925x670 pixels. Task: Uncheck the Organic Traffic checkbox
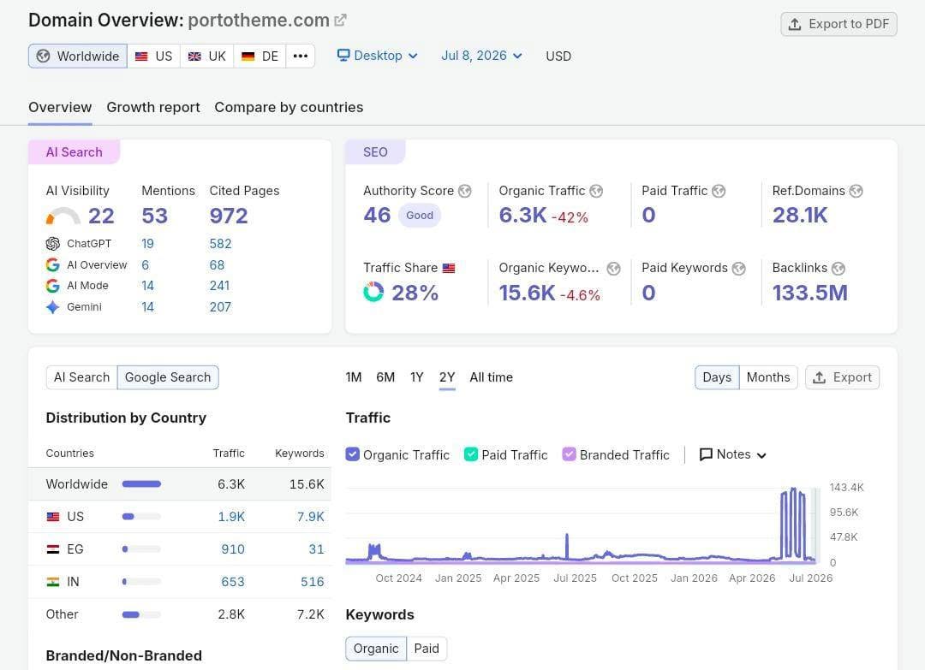click(x=353, y=454)
